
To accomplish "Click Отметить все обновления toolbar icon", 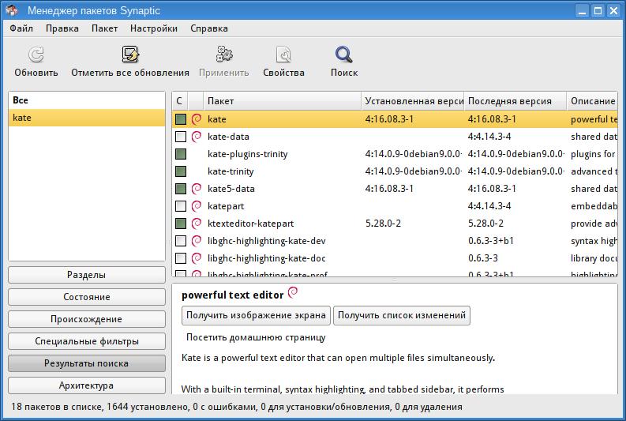I will pyautogui.click(x=130, y=55).
